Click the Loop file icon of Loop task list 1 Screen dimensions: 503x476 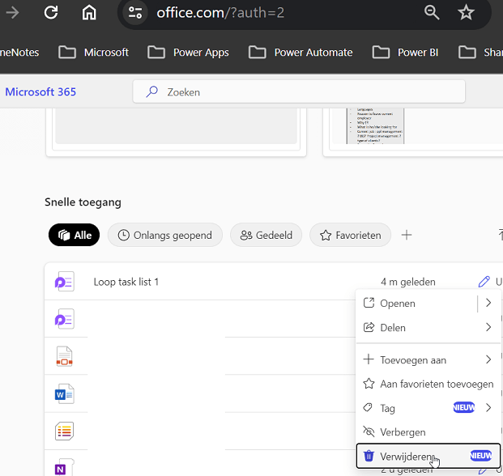pos(65,282)
